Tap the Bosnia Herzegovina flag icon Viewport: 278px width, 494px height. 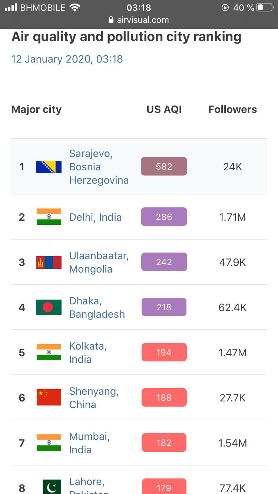49,167
